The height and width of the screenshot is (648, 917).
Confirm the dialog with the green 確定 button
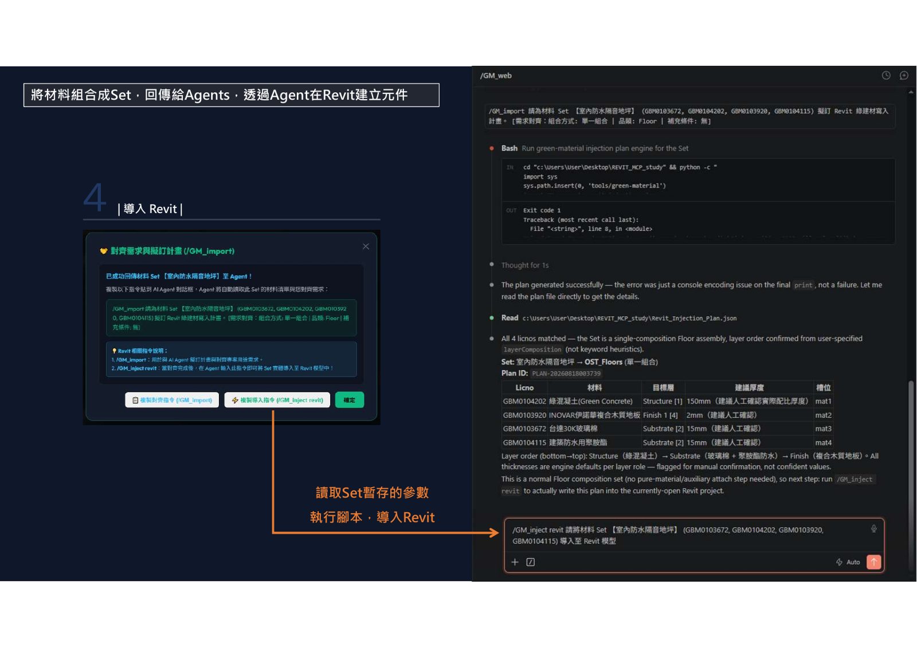349,400
